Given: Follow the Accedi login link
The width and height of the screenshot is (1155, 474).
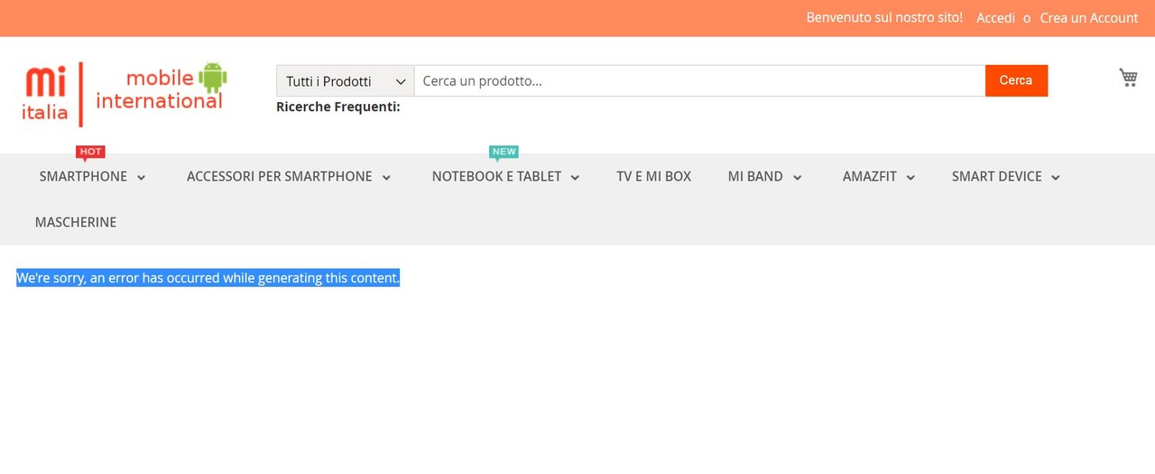Looking at the screenshot, I should point(996,18).
